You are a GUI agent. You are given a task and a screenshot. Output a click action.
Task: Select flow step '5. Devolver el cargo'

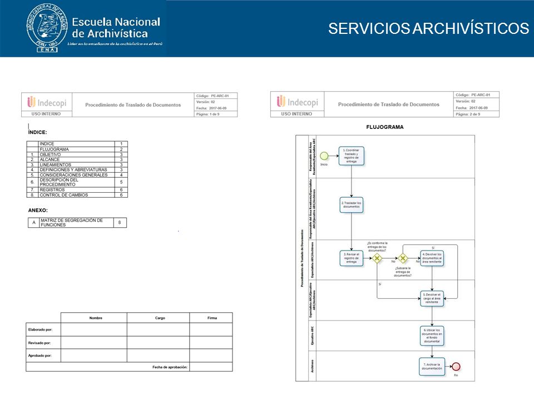tap(432, 298)
